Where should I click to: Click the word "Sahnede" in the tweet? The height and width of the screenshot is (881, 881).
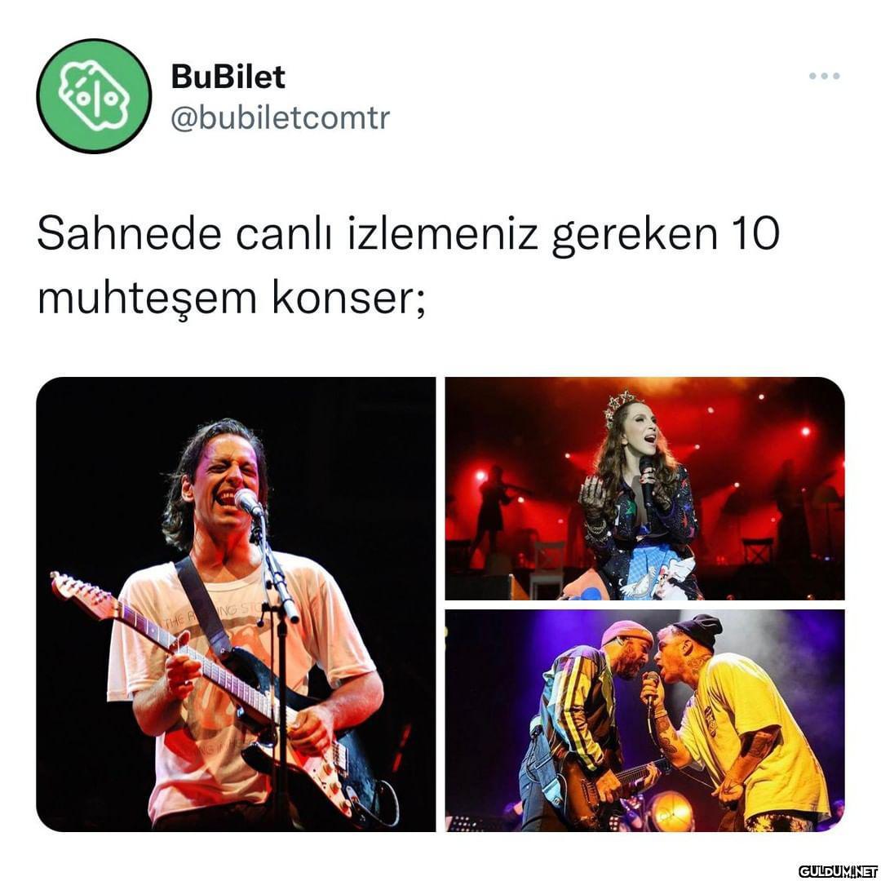(x=129, y=233)
